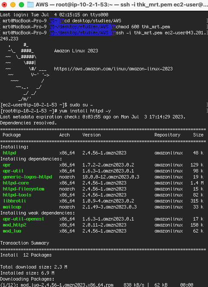Click the 'Installing dependencies:' label
Viewport: 208px width, 287px height.
pyautogui.click(x=31, y=159)
